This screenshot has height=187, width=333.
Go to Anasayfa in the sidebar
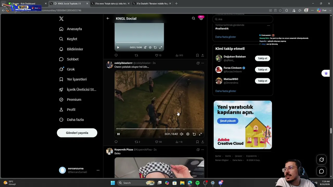click(71, 29)
